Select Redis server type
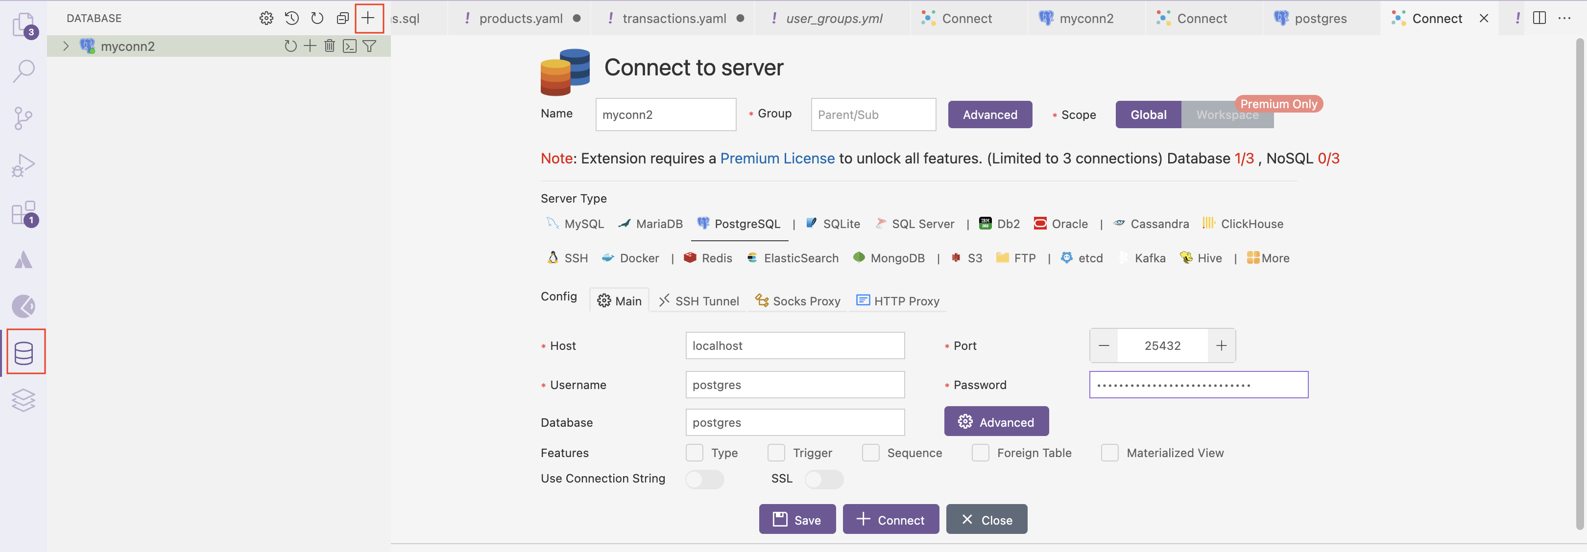Screen dimensions: 1587x552 708,258
